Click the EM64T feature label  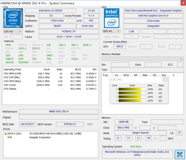pos(10,59)
